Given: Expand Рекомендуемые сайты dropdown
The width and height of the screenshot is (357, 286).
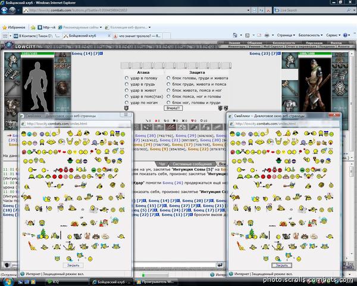Looking at the screenshot, I should (101, 27).
